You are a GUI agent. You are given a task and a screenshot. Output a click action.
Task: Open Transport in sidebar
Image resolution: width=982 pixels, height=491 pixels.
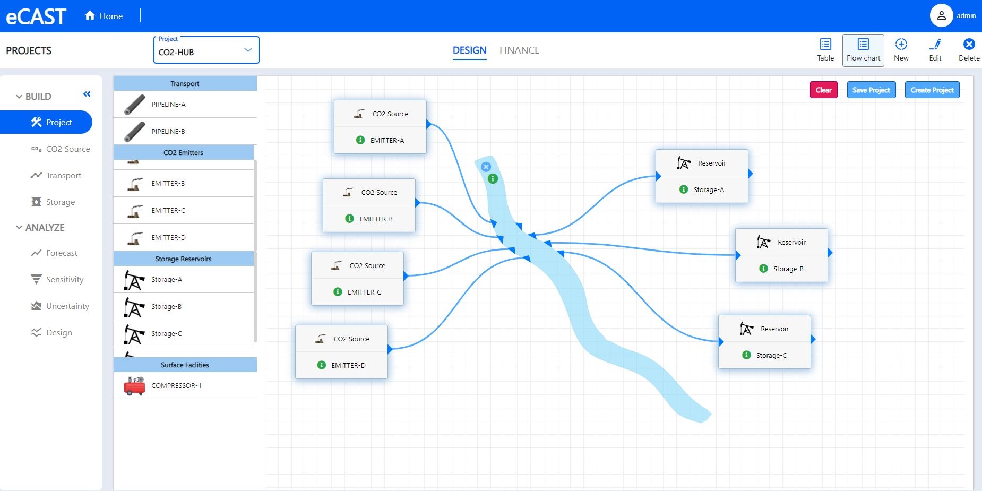pyautogui.click(x=56, y=176)
